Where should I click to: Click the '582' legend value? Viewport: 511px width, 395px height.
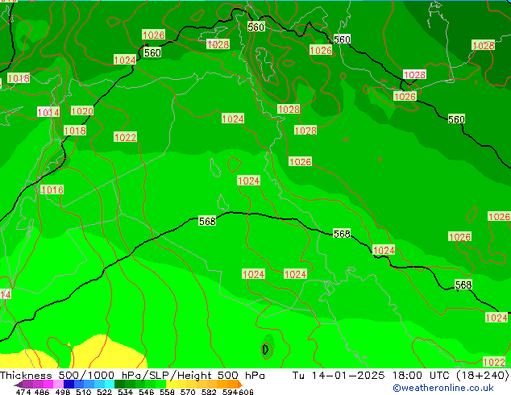click(209, 392)
